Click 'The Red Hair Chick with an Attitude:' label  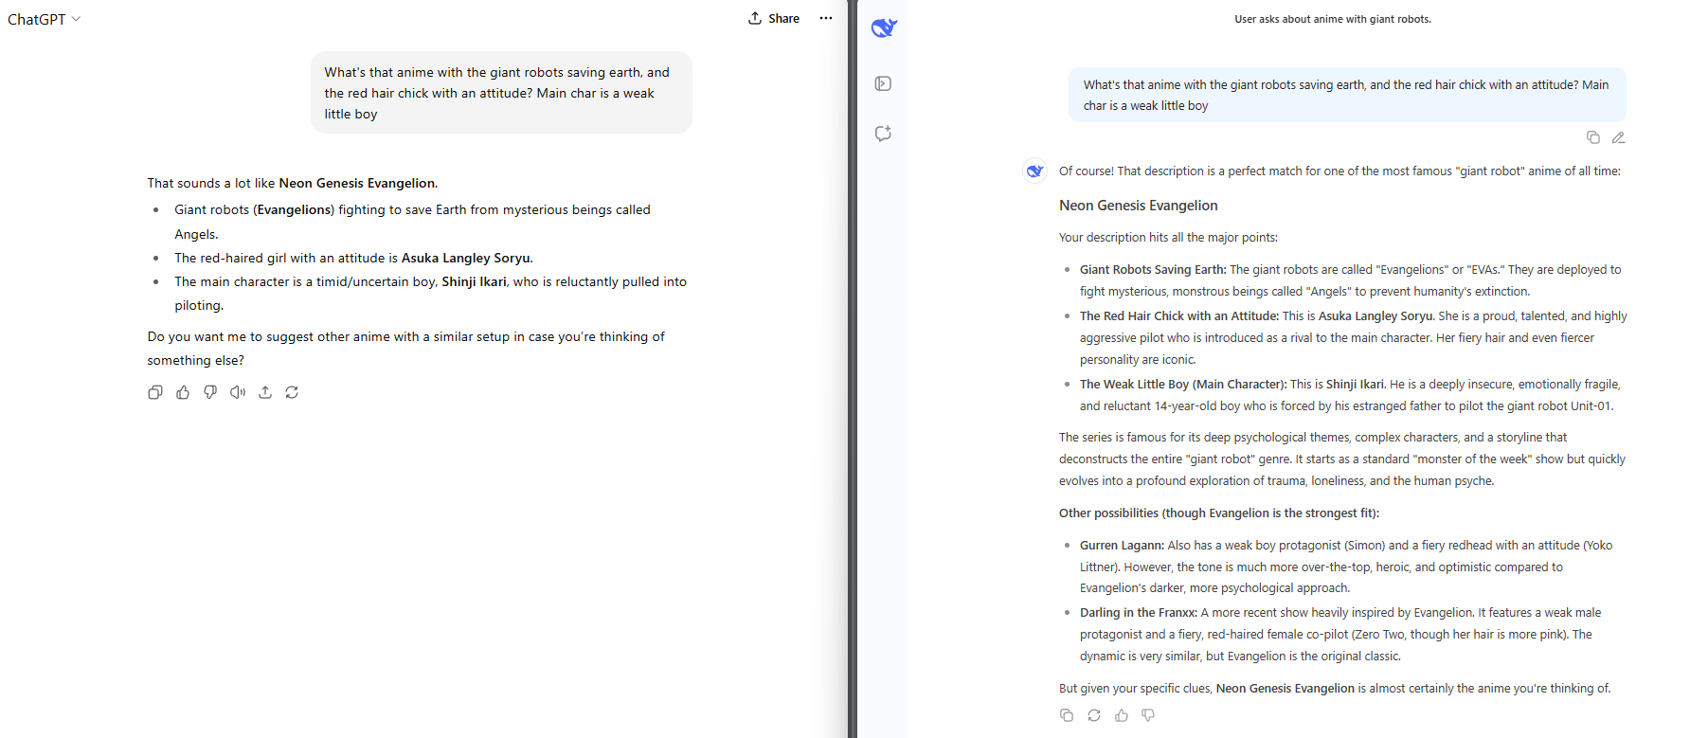1179,316
